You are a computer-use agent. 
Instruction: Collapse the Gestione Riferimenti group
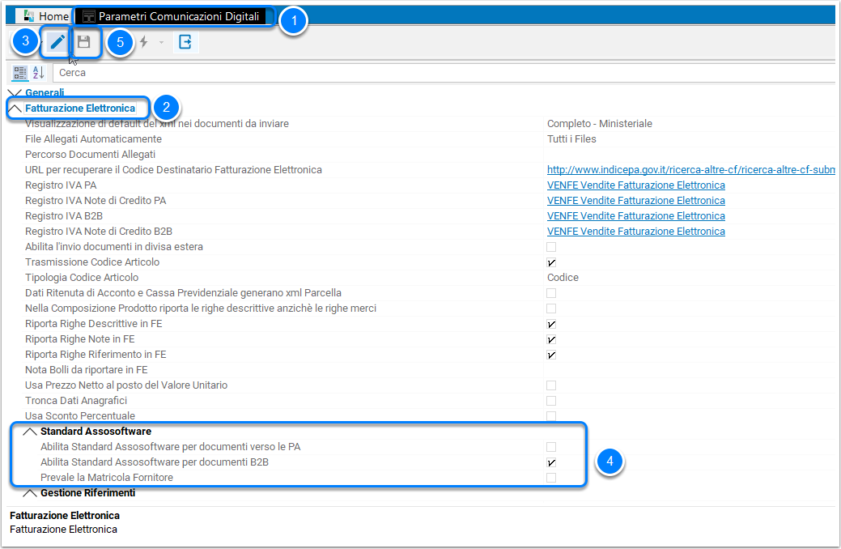pos(30,493)
